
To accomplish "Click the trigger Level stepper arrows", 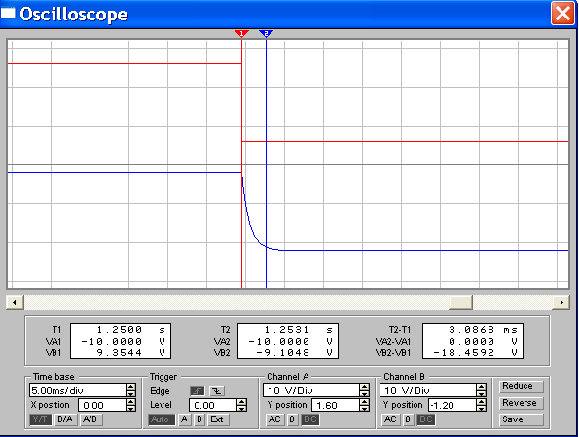I will pyautogui.click(x=241, y=405).
